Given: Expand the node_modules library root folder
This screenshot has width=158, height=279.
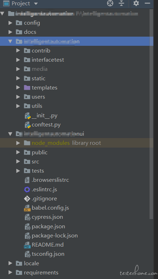Looking at the screenshot, I should [x=18, y=143].
